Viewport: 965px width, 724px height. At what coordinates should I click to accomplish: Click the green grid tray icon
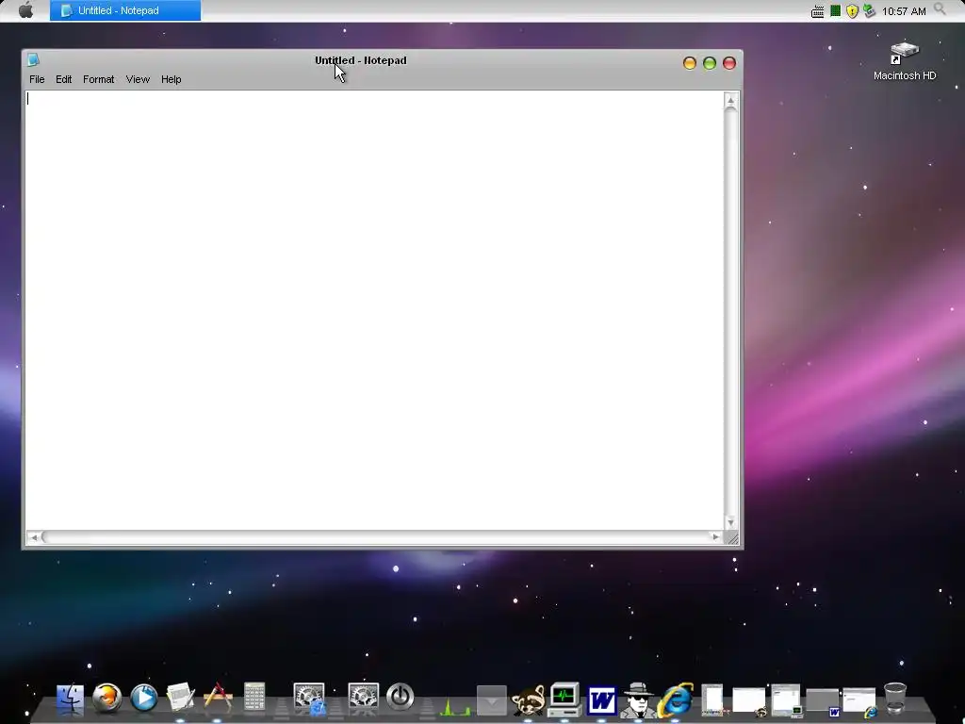click(835, 10)
